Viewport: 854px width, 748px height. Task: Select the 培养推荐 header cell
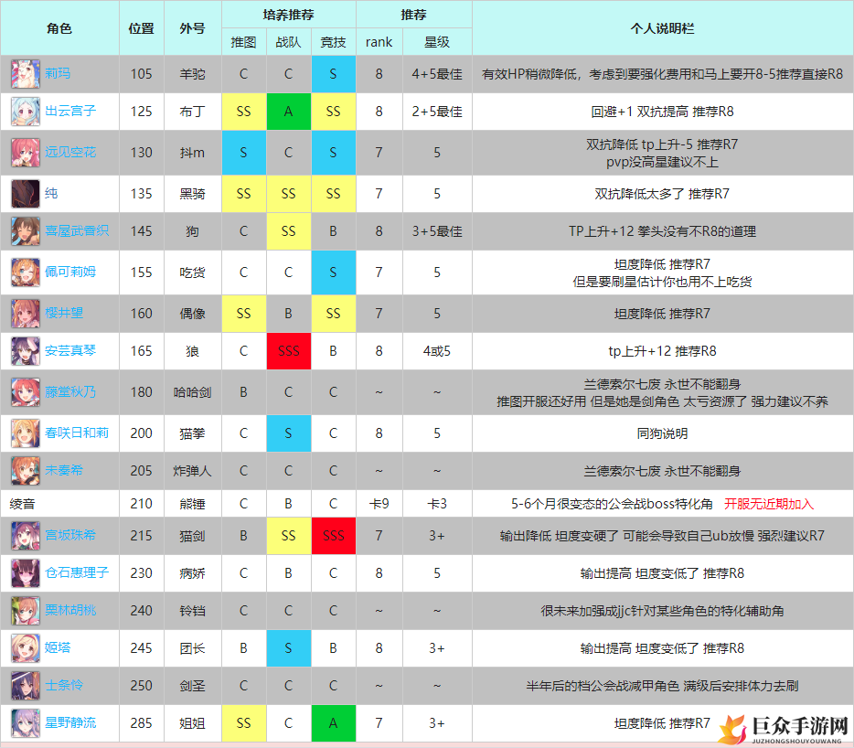coord(289,15)
